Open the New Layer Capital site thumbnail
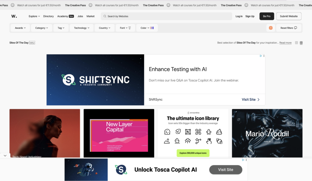312x181 pixels. (x=119, y=133)
